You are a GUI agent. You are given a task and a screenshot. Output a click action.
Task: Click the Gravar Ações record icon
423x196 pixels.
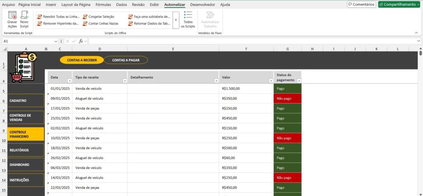coord(12,16)
